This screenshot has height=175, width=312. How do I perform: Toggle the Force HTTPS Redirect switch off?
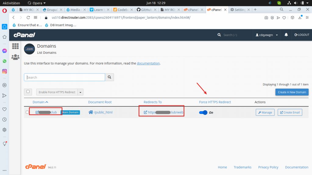click(x=203, y=112)
